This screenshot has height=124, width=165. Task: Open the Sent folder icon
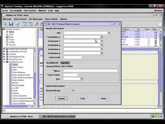coord(7,34)
